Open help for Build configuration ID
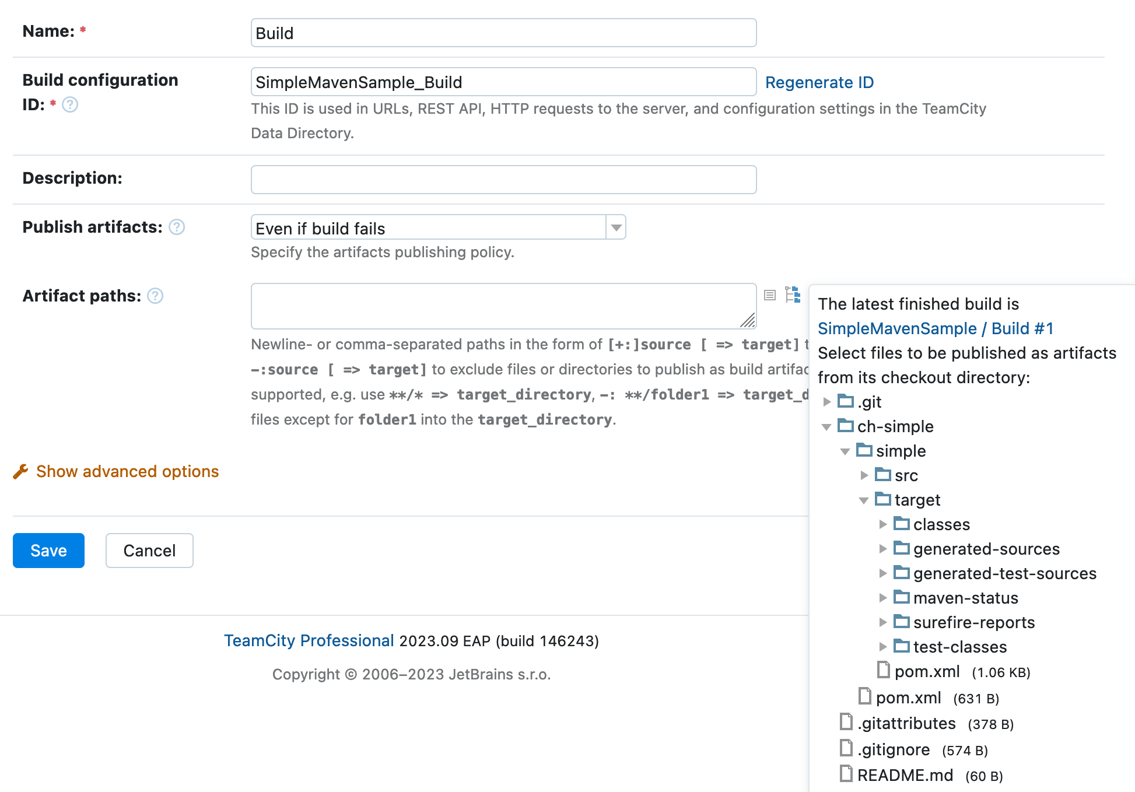 [70, 104]
